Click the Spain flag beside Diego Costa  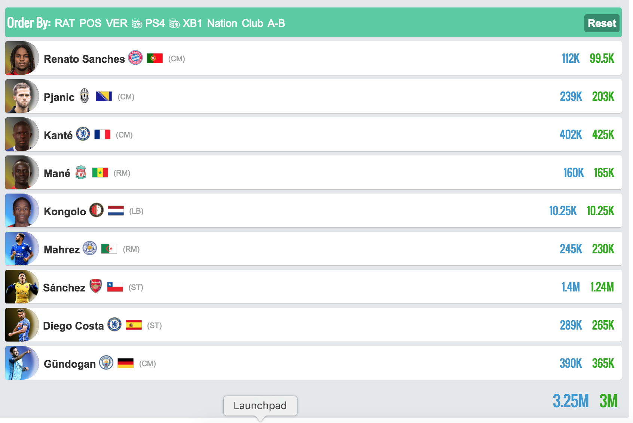(x=134, y=325)
